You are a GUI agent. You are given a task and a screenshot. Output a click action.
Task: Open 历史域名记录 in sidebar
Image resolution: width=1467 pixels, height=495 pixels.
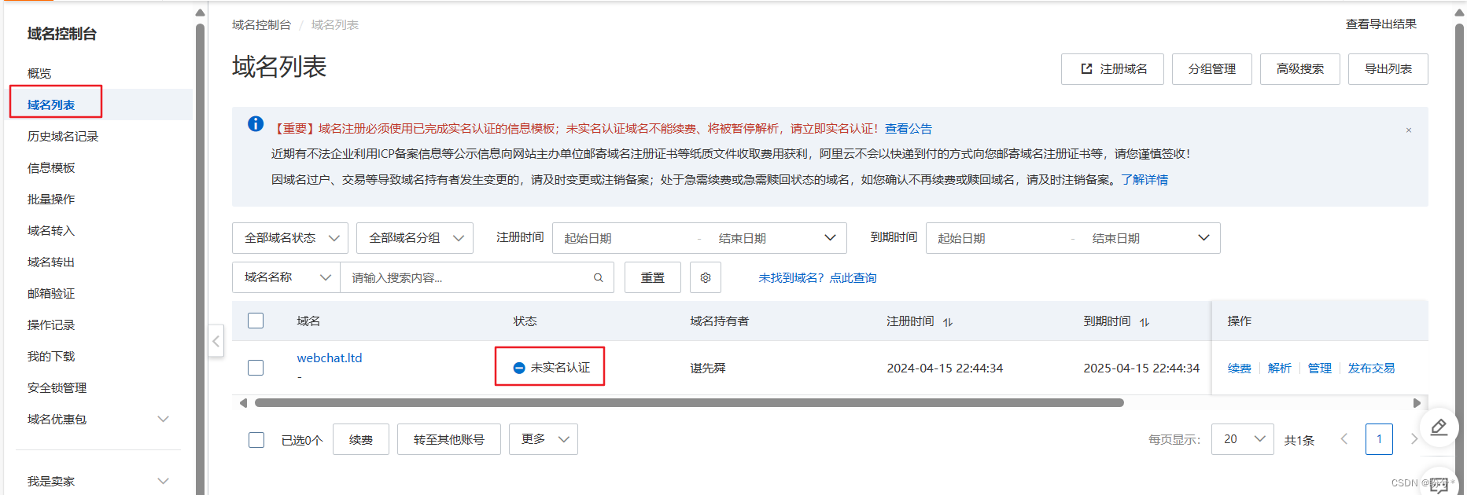[63, 136]
